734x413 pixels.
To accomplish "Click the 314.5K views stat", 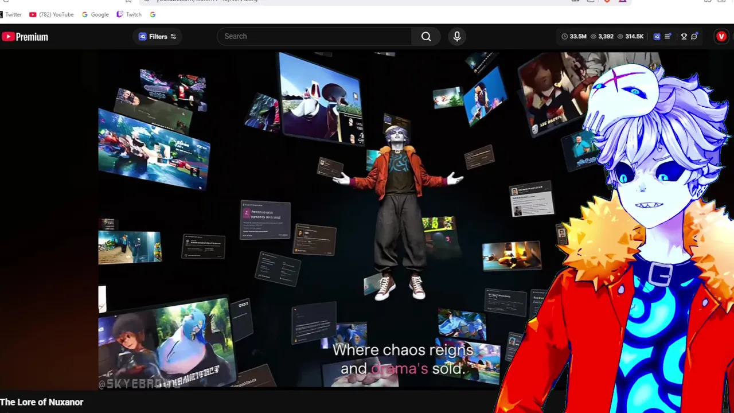I will (x=630, y=37).
